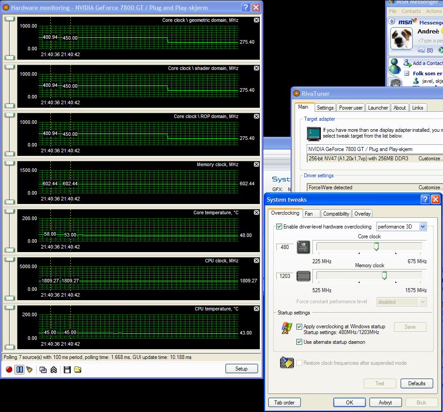
Task: Open Customize menu for ForceWare driver row
Action: [x=431, y=188]
